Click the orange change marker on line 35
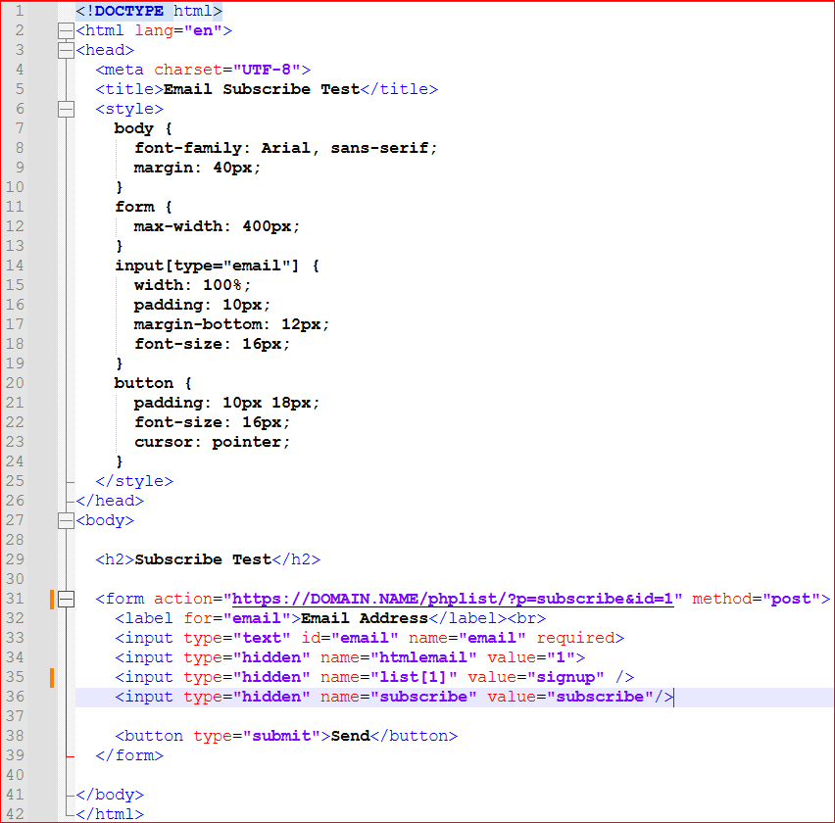Viewport: 835px width, 823px height. coord(51,677)
